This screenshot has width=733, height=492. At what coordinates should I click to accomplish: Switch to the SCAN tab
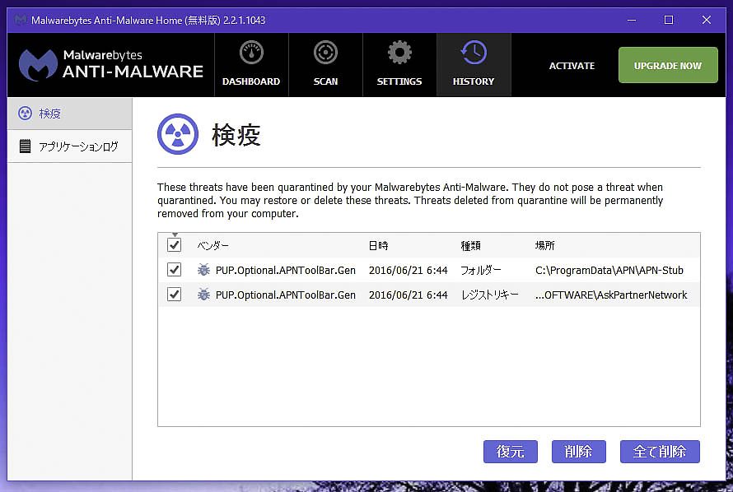(325, 65)
